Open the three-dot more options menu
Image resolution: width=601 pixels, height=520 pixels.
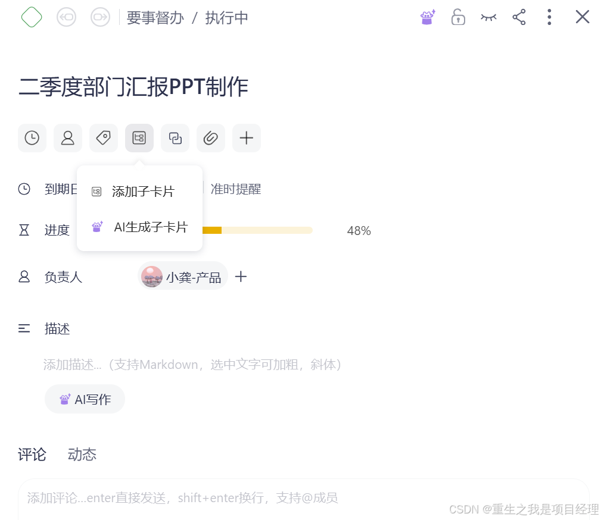[549, 17]
